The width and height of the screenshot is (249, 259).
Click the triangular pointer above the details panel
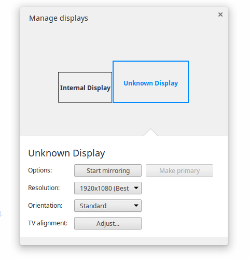150,133
